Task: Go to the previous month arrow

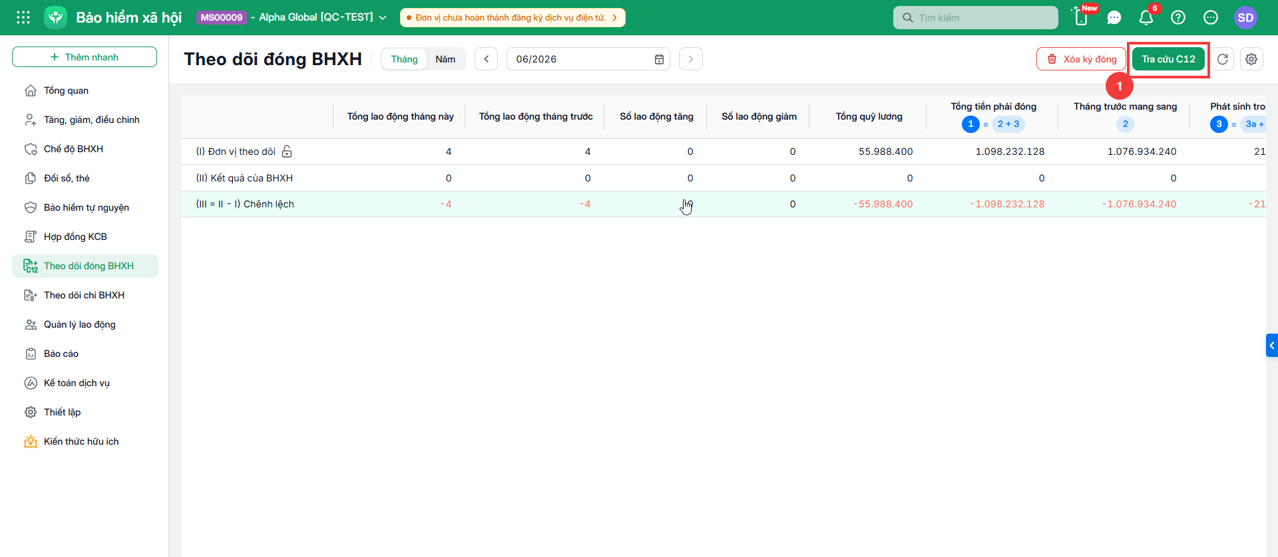Action: click(486, 59)
